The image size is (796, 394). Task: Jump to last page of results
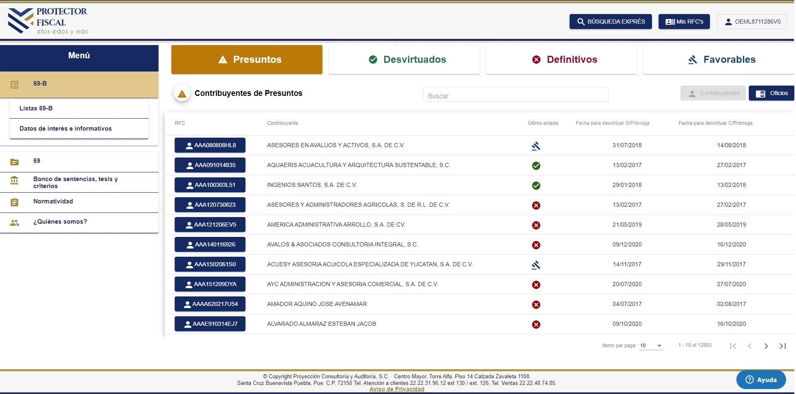[x=782, y=346]
